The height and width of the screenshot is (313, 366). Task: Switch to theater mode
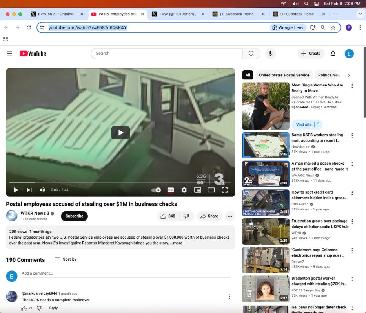tap(211, 190)
